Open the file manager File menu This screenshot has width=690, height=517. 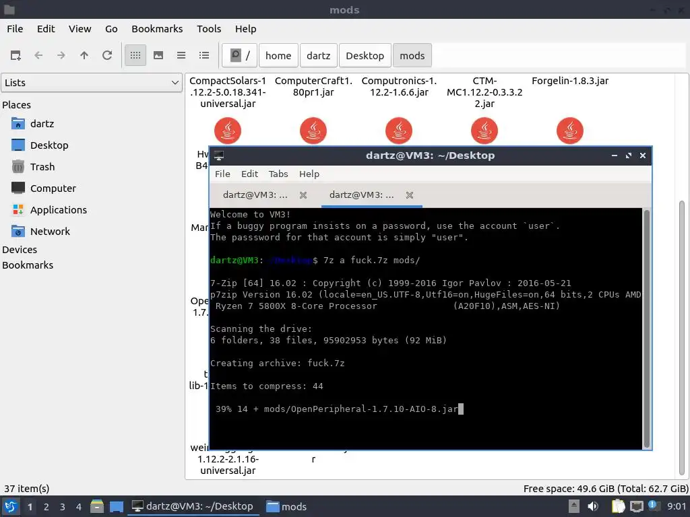pos(15,29)
